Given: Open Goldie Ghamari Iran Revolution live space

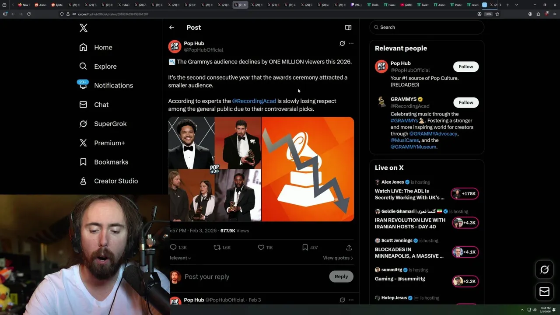Looking at the screenshot, I should (x=427, y=220).
